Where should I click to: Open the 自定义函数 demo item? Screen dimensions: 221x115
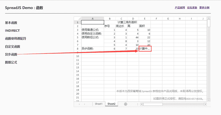pyautogui.click(x=12, y=46)
